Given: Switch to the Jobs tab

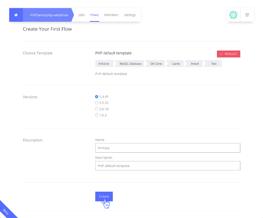Looking at the screenshot, I should 82,15.
